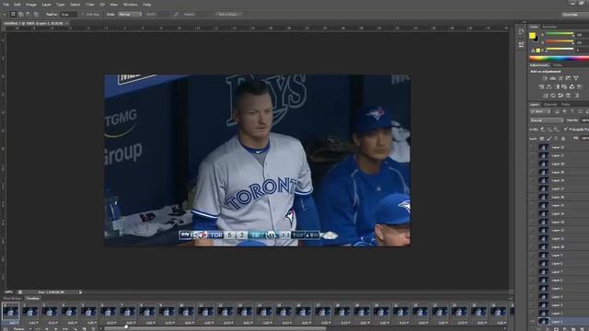The height and width of the screenshot is (331, 589).
Task: Duplicate selected frames icon in timeline
Action: tap(85, 329)
